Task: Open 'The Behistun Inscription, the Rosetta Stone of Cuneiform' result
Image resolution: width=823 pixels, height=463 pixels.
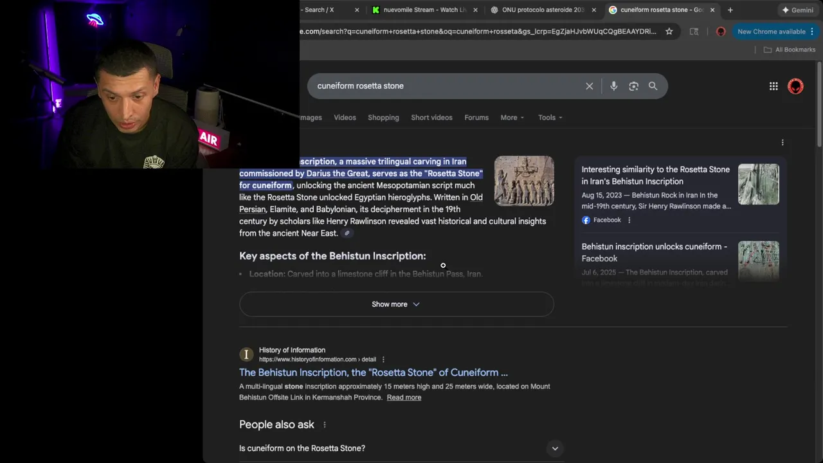Action: [374, 372]
